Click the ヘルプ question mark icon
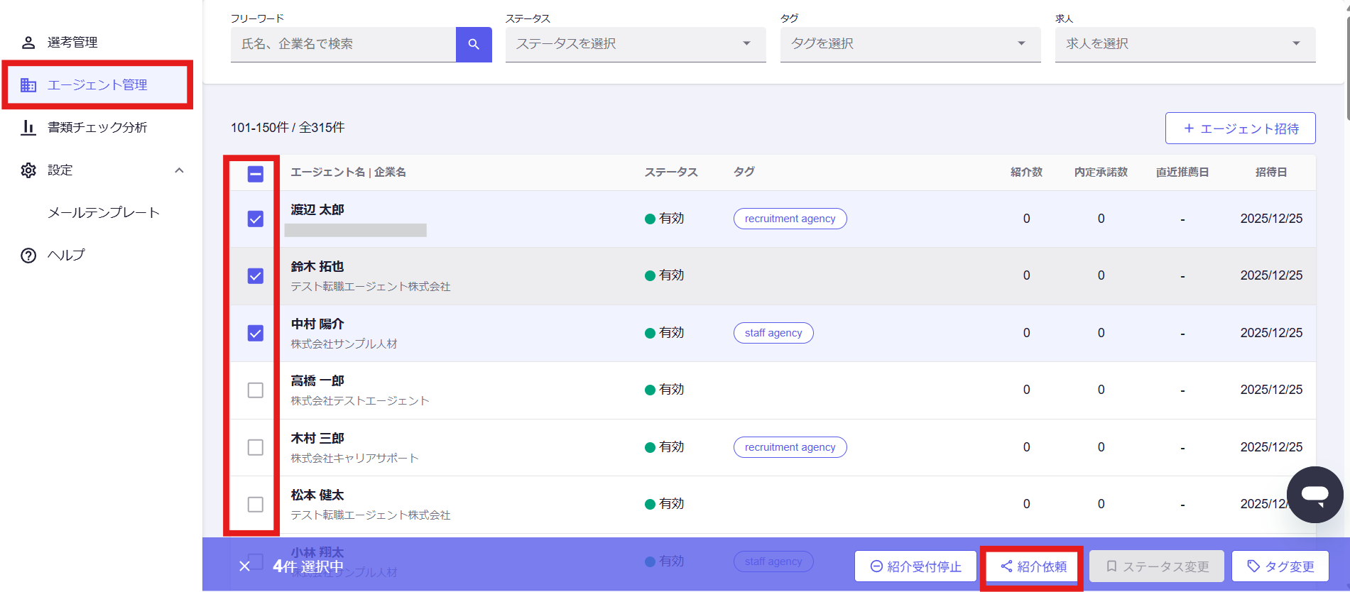The height and width of the screenshot is (592, 1350). click(x=28, y=256)
